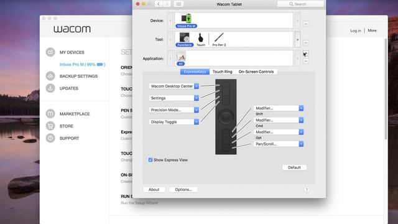Viewport: 398px width, 224px height.
Task: Click the Desktop Center vertical scrollbar
Action: (x=386, y=89)
